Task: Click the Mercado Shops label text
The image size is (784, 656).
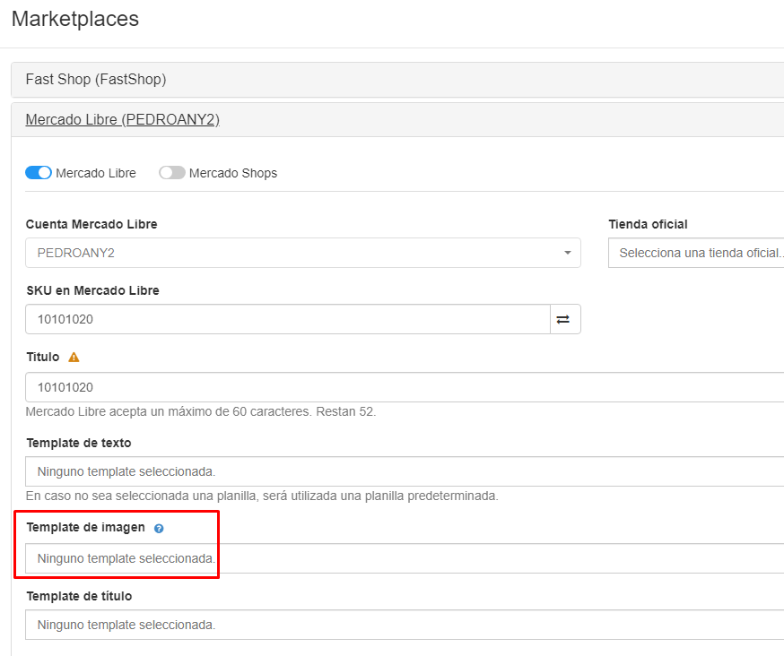Action: (233, 173)
